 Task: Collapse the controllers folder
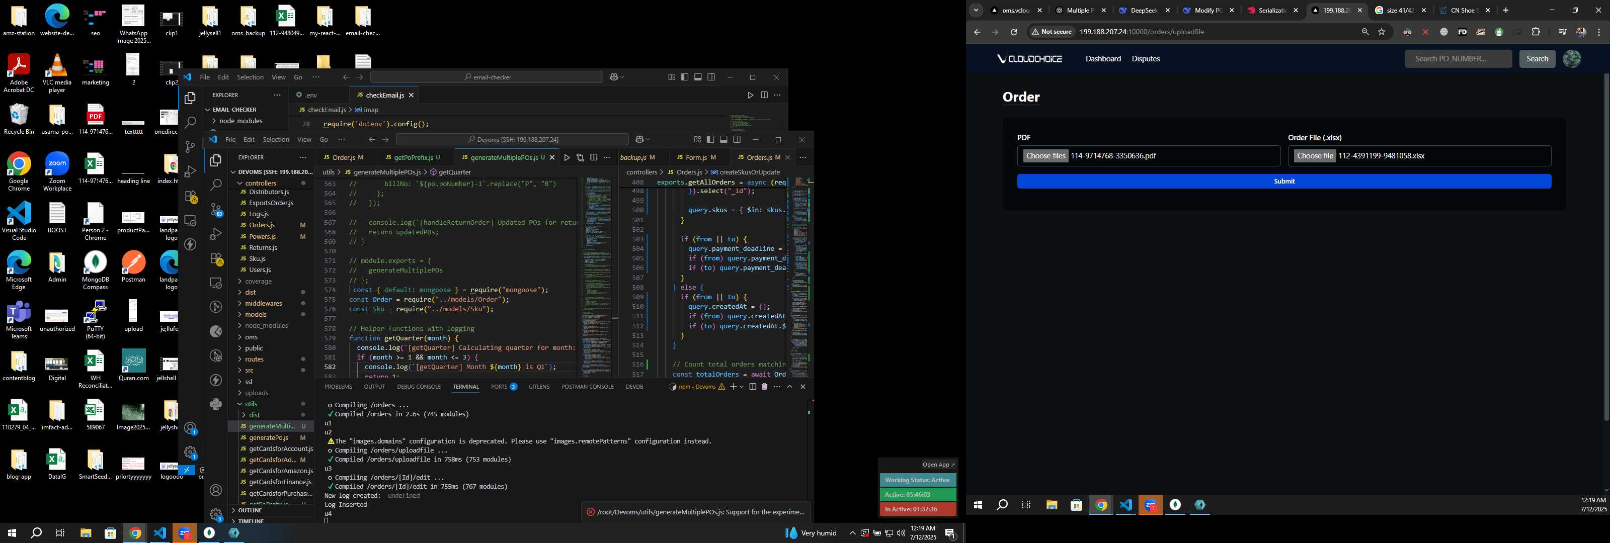click(261, 183)
